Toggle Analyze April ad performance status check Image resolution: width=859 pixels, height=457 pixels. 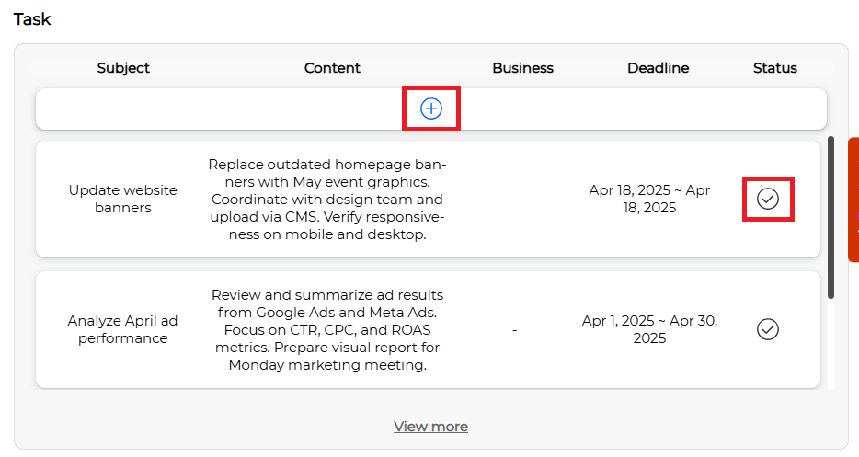click(768, 329)
